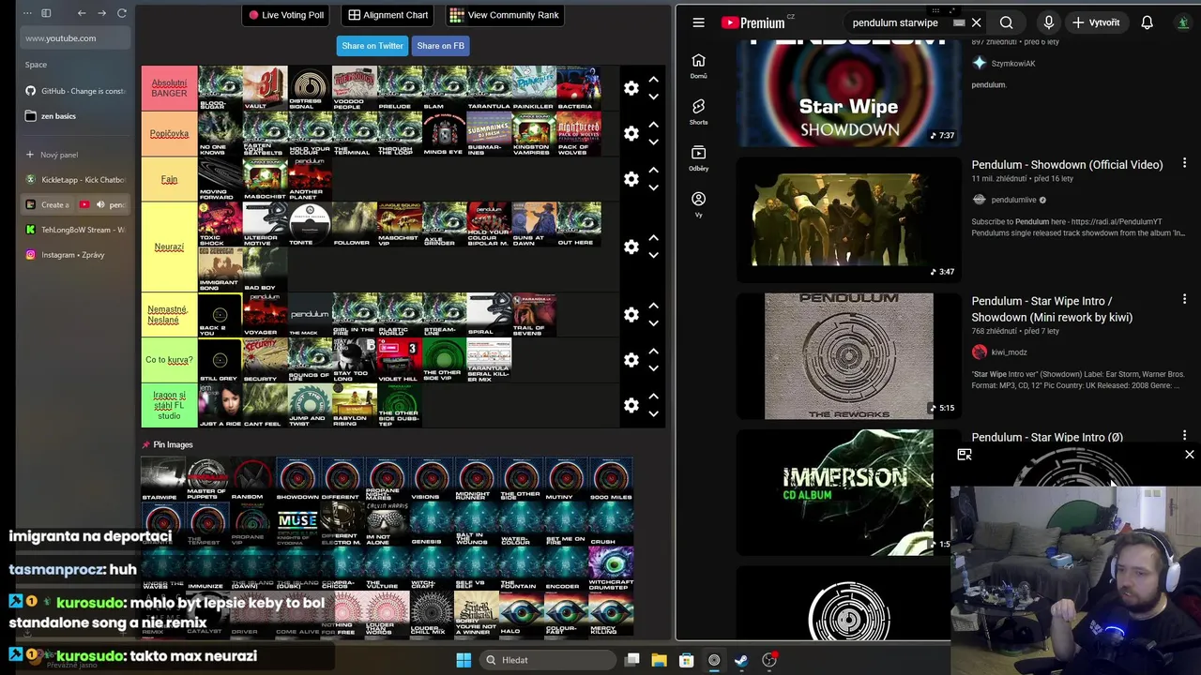Viewport: 1201px width, 675px height.
Task: Open Windows Start menu
Action: point(464,660)
